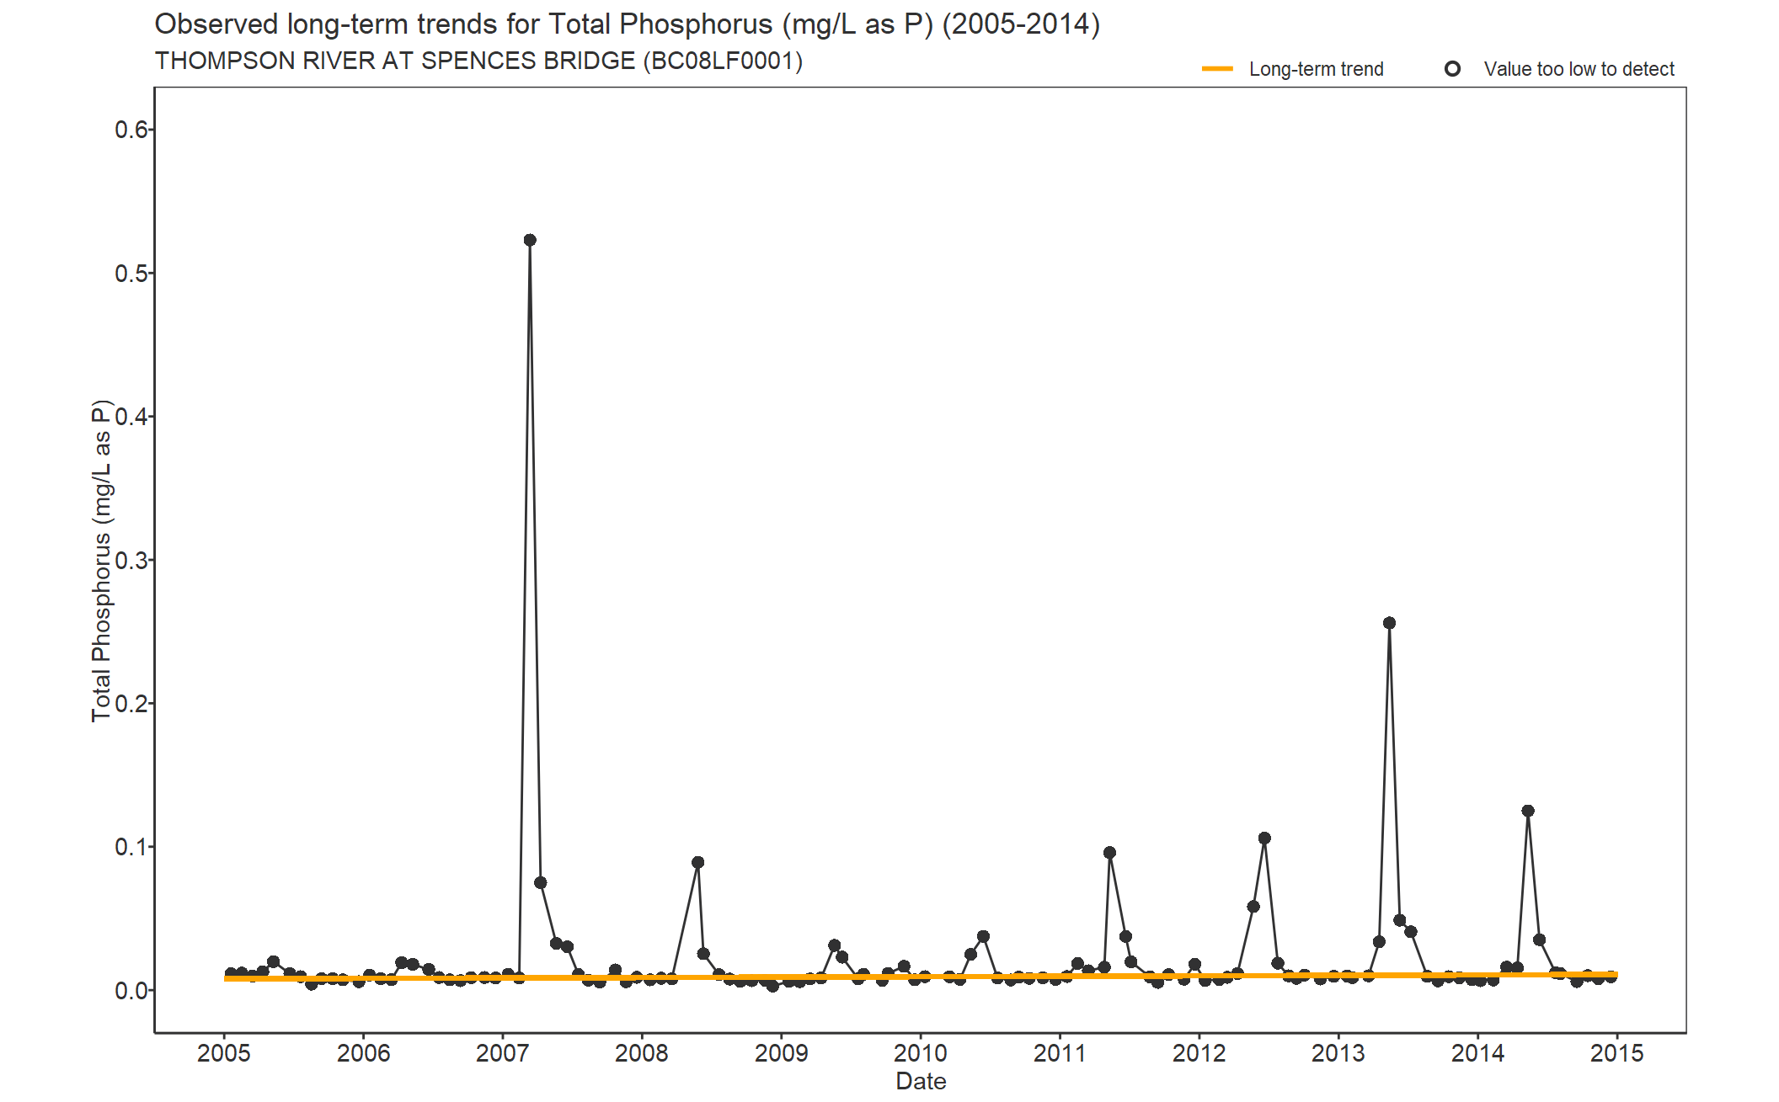Click the orange Long-term trend legend line
This screenshot has height=1102, width=1779.
point(1217,69)
